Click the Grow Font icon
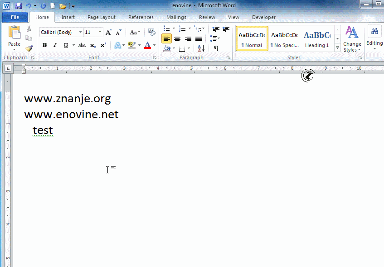The width and height of the screenshot is (384, 267). pos(108,32)
